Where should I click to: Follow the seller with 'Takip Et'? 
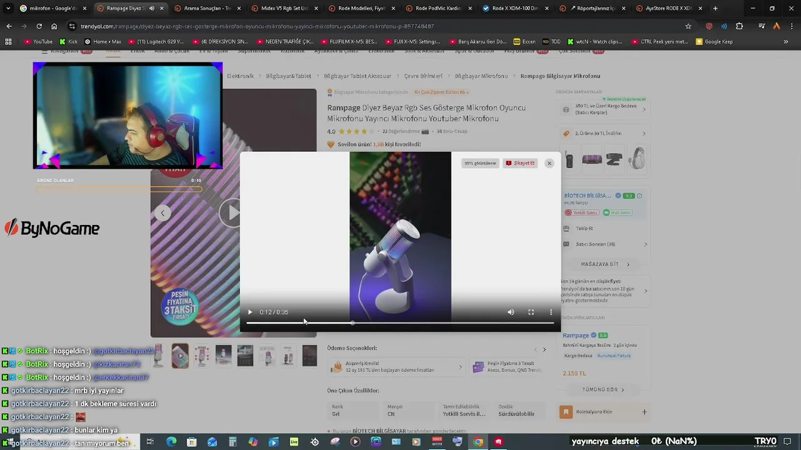[x=584, y=228]
